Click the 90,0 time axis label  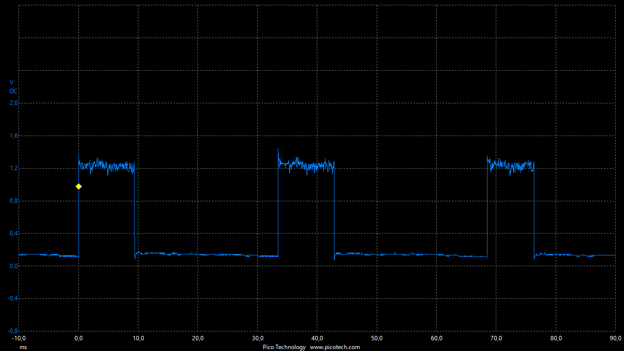point(615,338)
